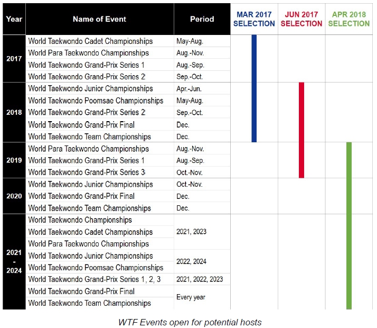Select the 2018 year cell

coord(14,112)
